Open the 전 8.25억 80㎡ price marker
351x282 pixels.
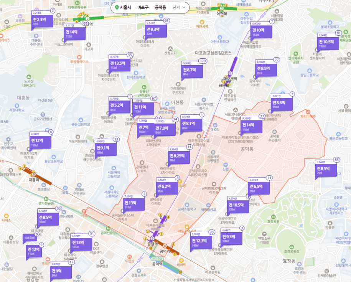179,157
